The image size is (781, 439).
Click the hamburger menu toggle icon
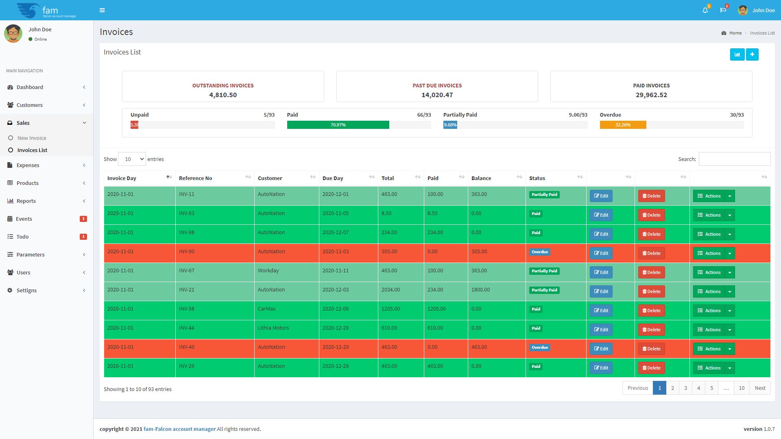tap(102, 10)
